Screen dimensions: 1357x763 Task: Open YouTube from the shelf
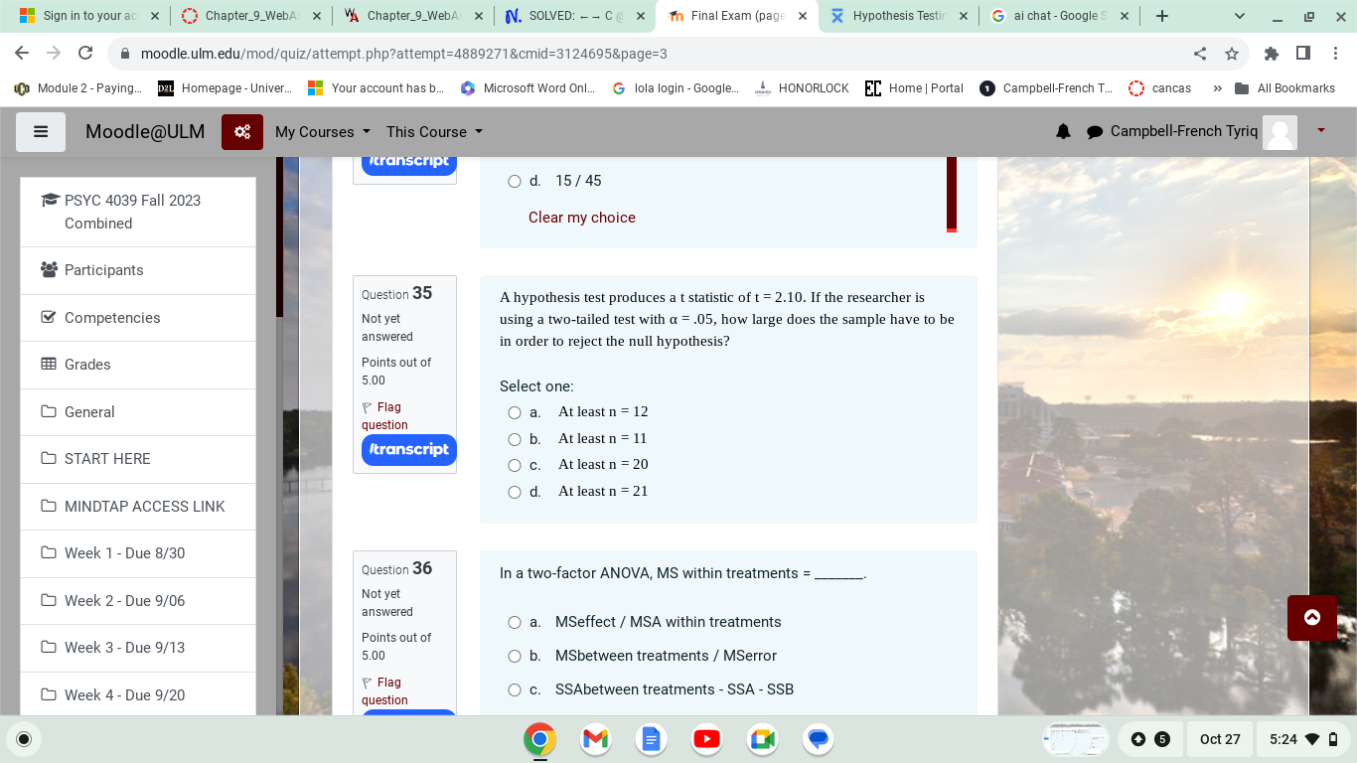tap(706, 739)
